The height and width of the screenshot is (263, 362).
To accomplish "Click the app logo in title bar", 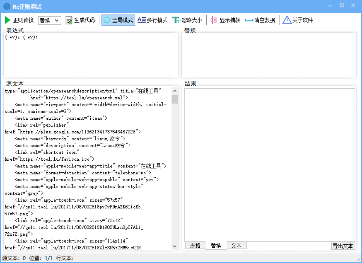I will coord(7,6).
